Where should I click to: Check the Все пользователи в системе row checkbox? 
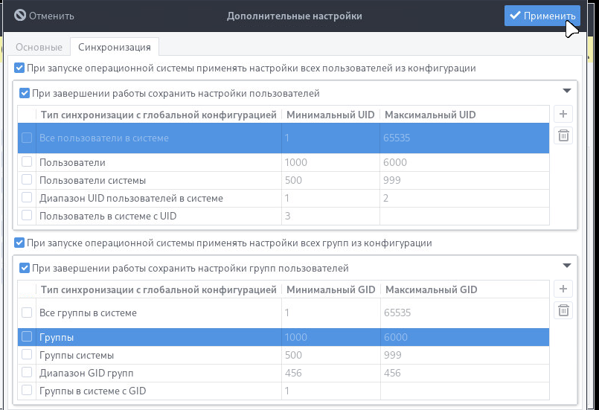click(27, 138)
